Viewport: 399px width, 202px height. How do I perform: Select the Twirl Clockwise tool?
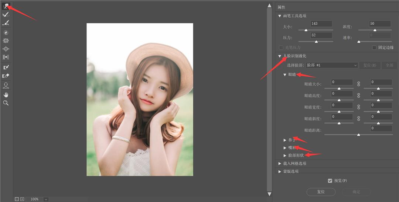[x=6, y=32]
